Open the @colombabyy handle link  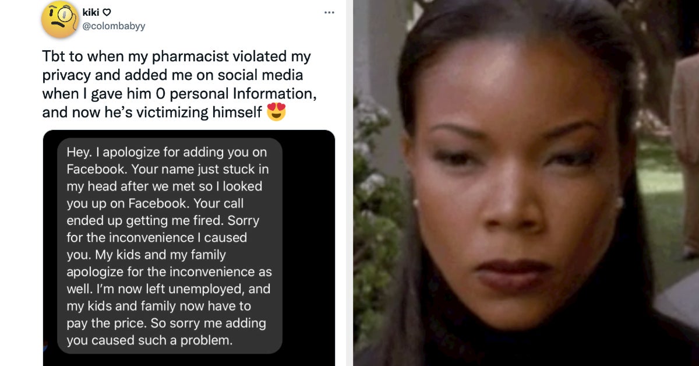coord(114,26)
